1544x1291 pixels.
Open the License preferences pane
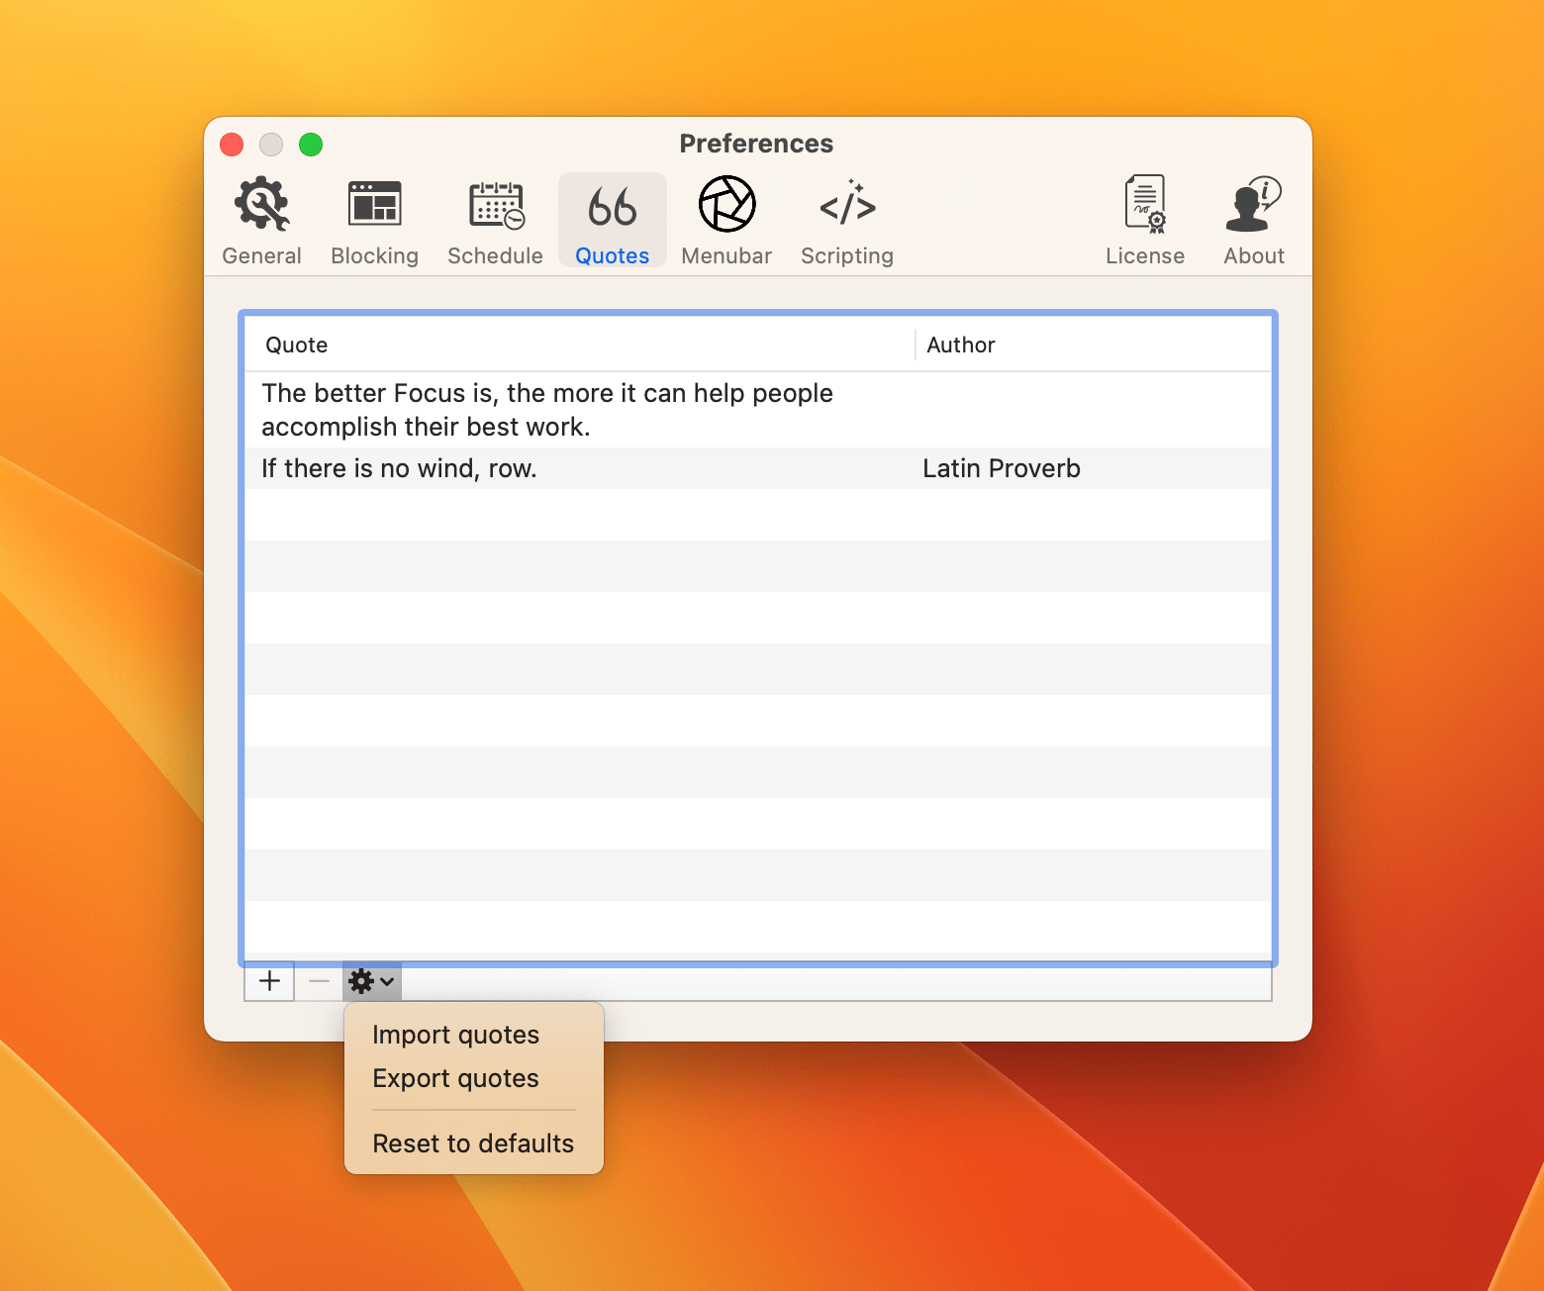(x=1145, y=221)
